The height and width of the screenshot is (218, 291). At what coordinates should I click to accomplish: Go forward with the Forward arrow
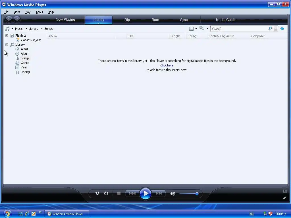(17, 19)
